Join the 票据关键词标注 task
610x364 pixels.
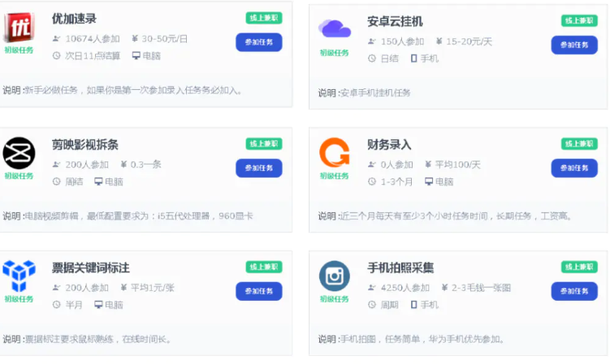259,291
